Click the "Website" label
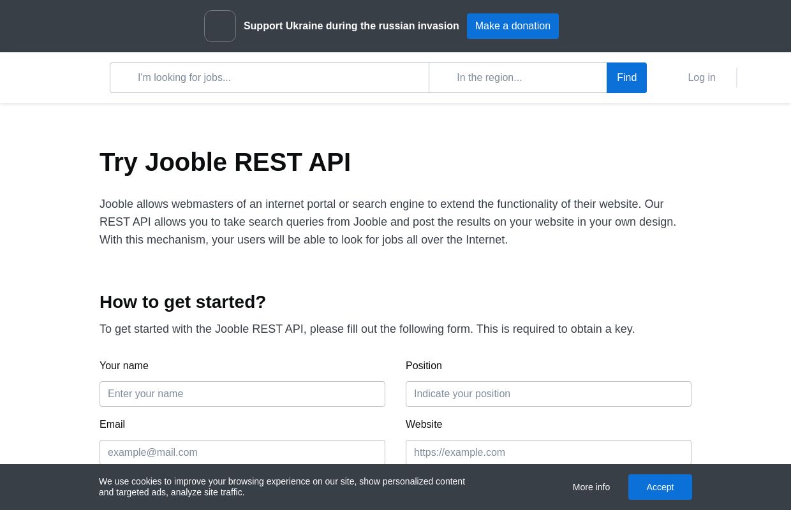Screen dimensions: 791x510 [x=424, y=425]
